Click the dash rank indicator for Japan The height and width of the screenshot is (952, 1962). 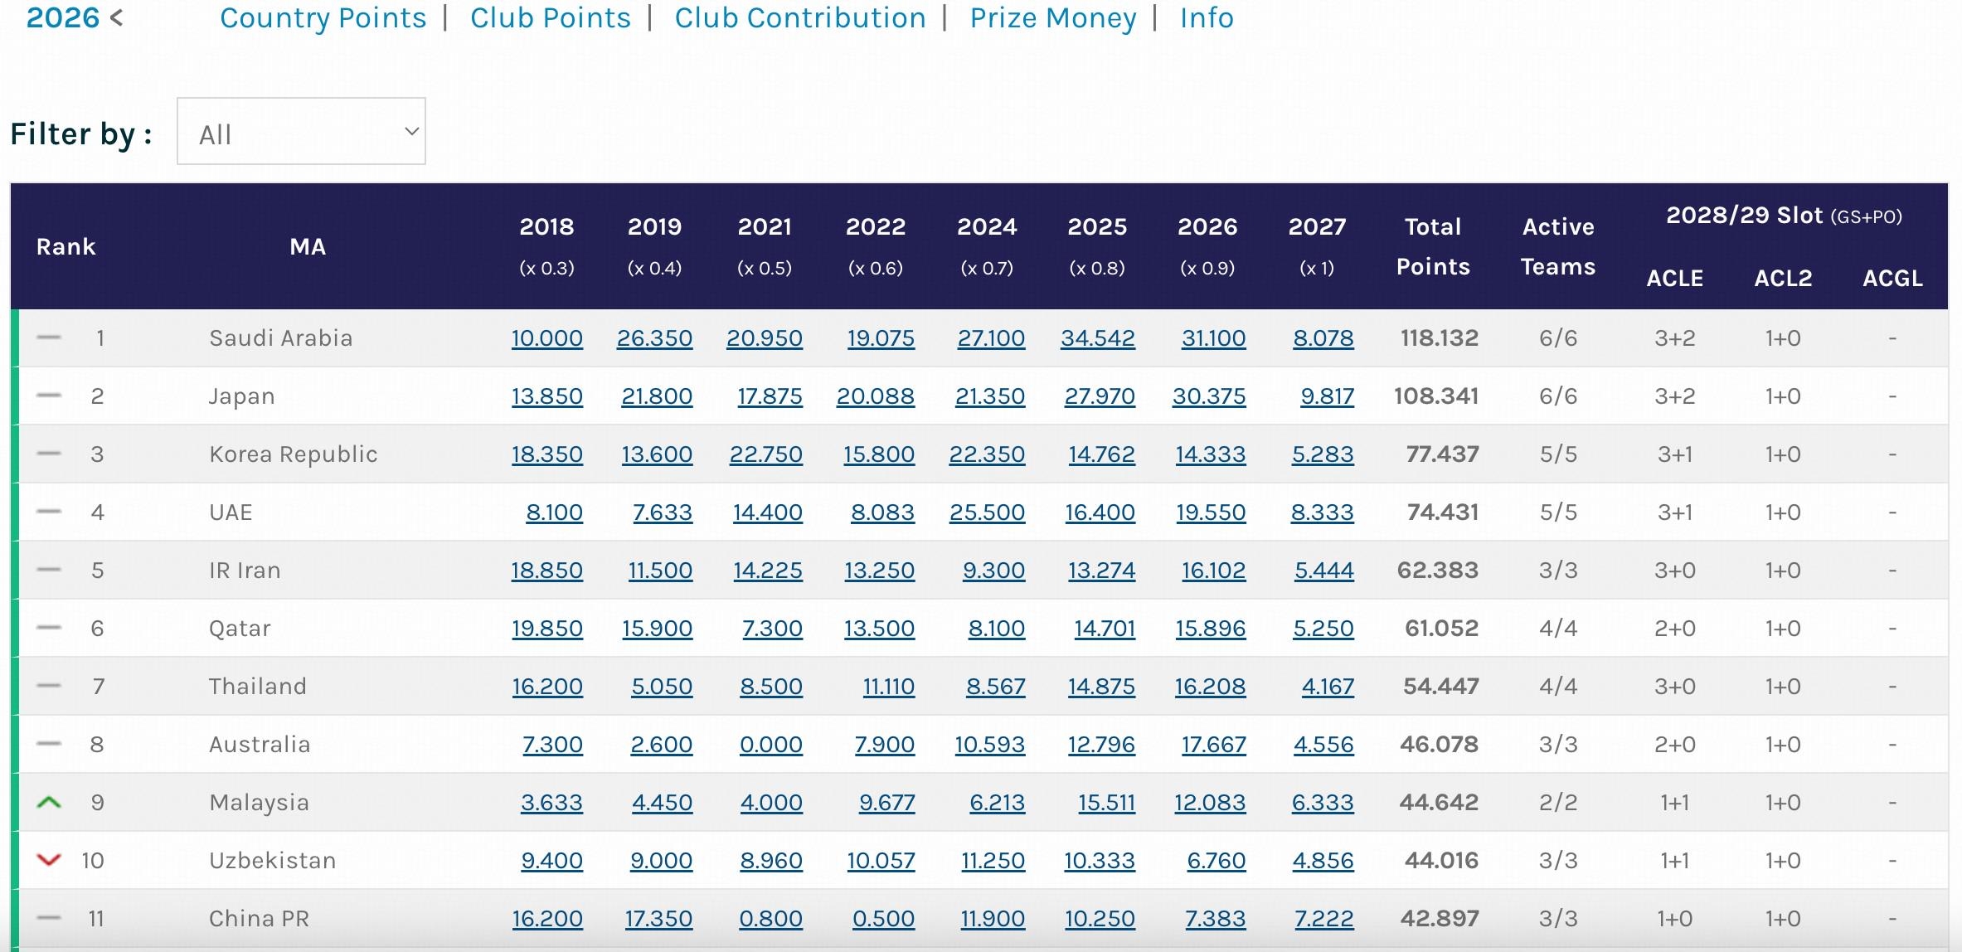49,396
